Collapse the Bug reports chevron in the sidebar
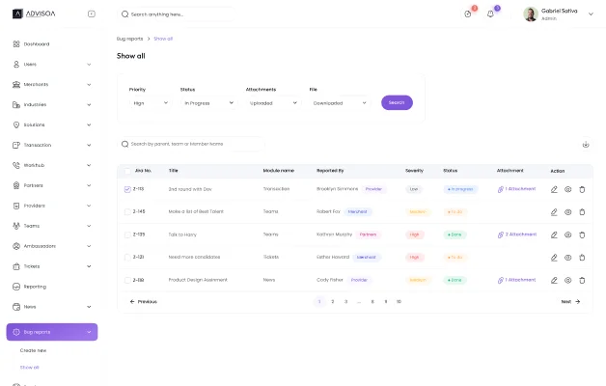606x386 pixels. [89, 332]
